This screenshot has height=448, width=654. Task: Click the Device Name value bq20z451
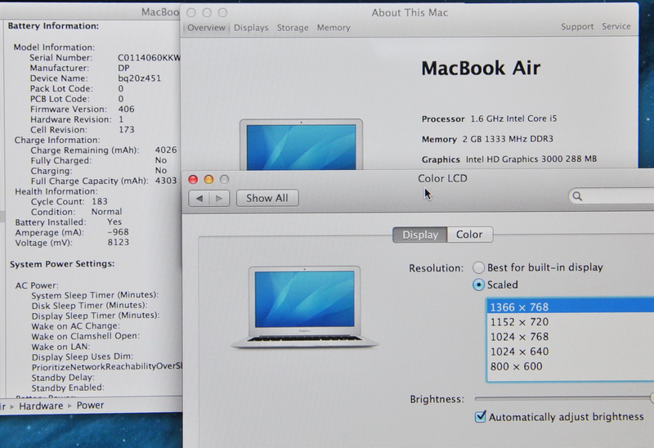[x=139, y=78]
